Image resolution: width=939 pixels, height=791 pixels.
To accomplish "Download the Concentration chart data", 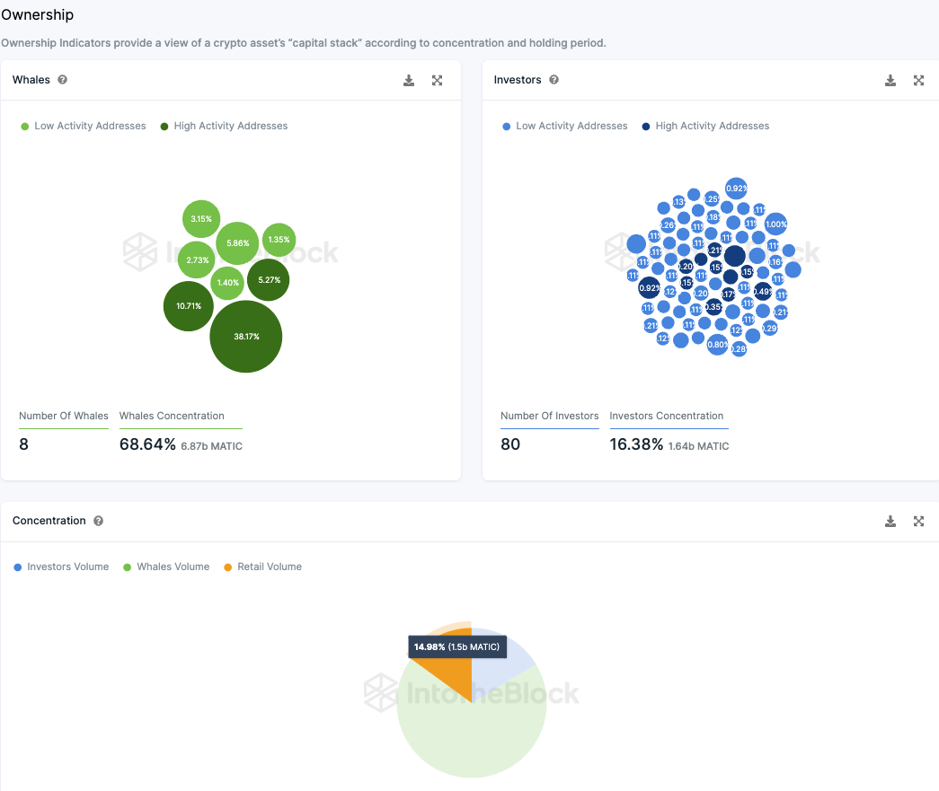I will tap(890, 521).
